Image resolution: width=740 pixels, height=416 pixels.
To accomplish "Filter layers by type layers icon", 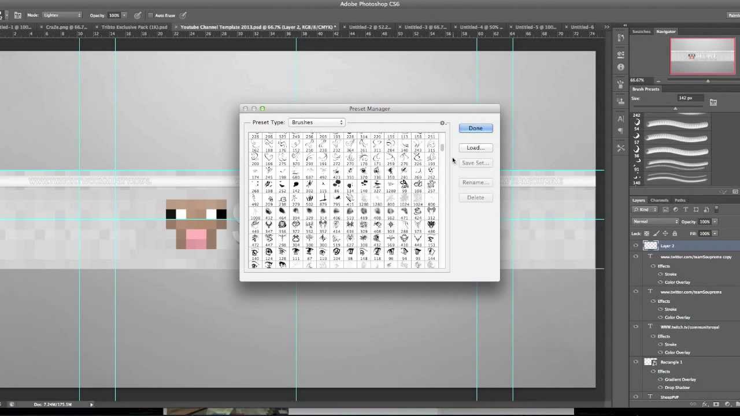I will [686, 209].
